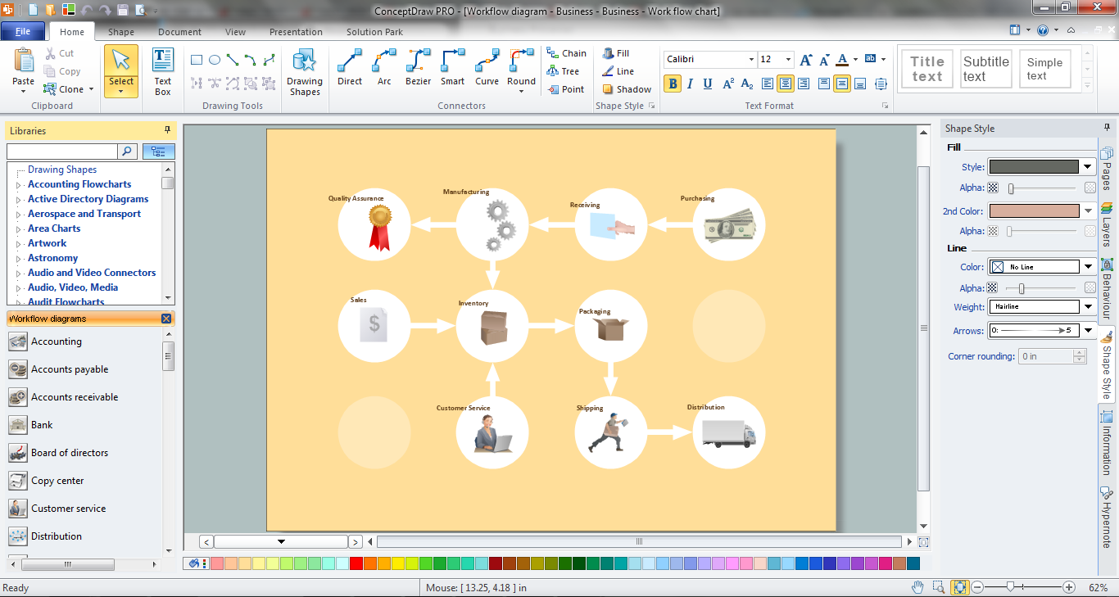Screen dimensions: 1119x597
Task: Open the File menu
Action: tap(23, 32)
